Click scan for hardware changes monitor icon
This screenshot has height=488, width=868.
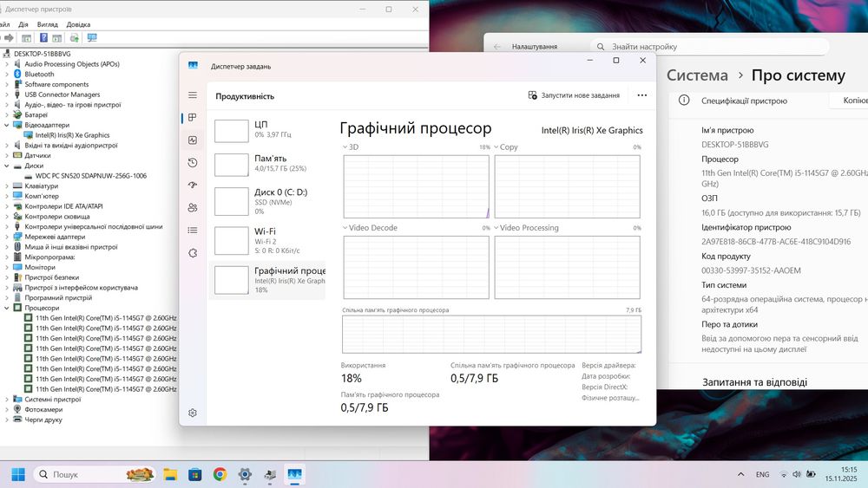point(92,37)
